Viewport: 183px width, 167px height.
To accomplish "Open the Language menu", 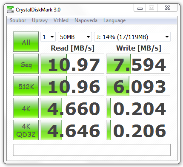I will click(x=114, y=20).
